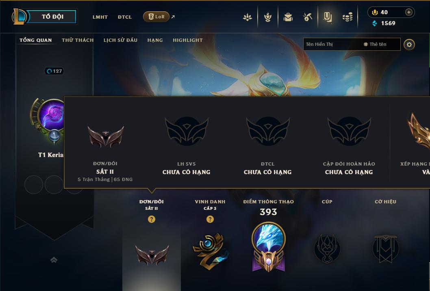Switch to Thử Thách tab
Viewport: 430px width, 291px height.
pyautogui.click(x=78, y=40)
